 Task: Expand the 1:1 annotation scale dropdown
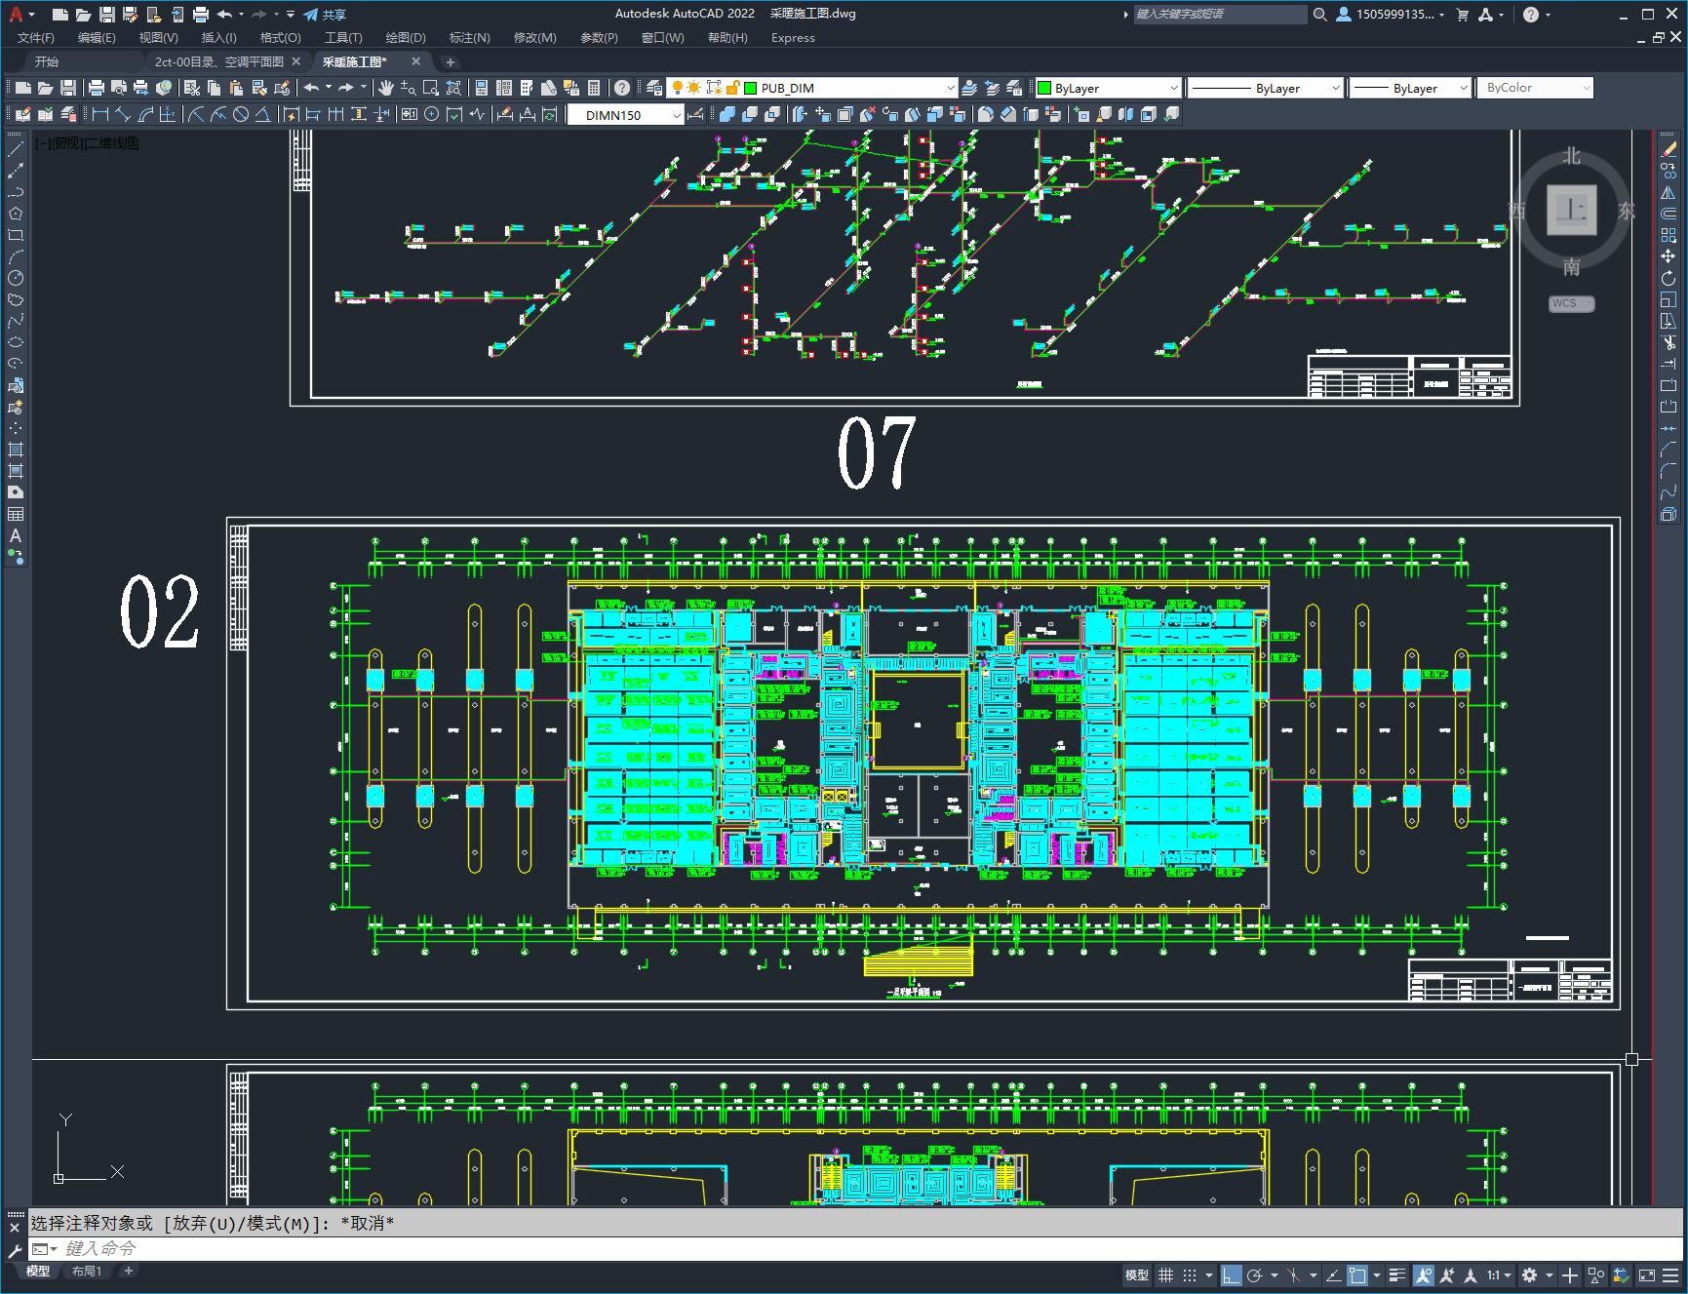[x=1500, y=1275]
